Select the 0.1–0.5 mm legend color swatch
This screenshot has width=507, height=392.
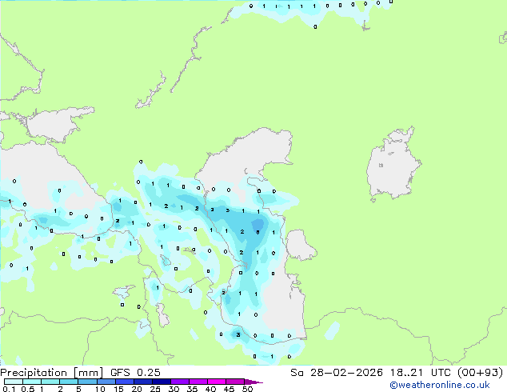(x=14, y=382)
